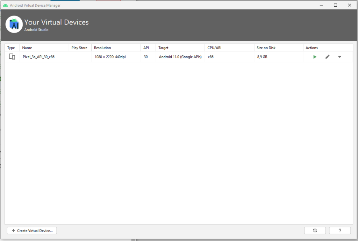The image size is (358, 241).
Task: Sort by the Play Store column header
Action: click(80, 48)
